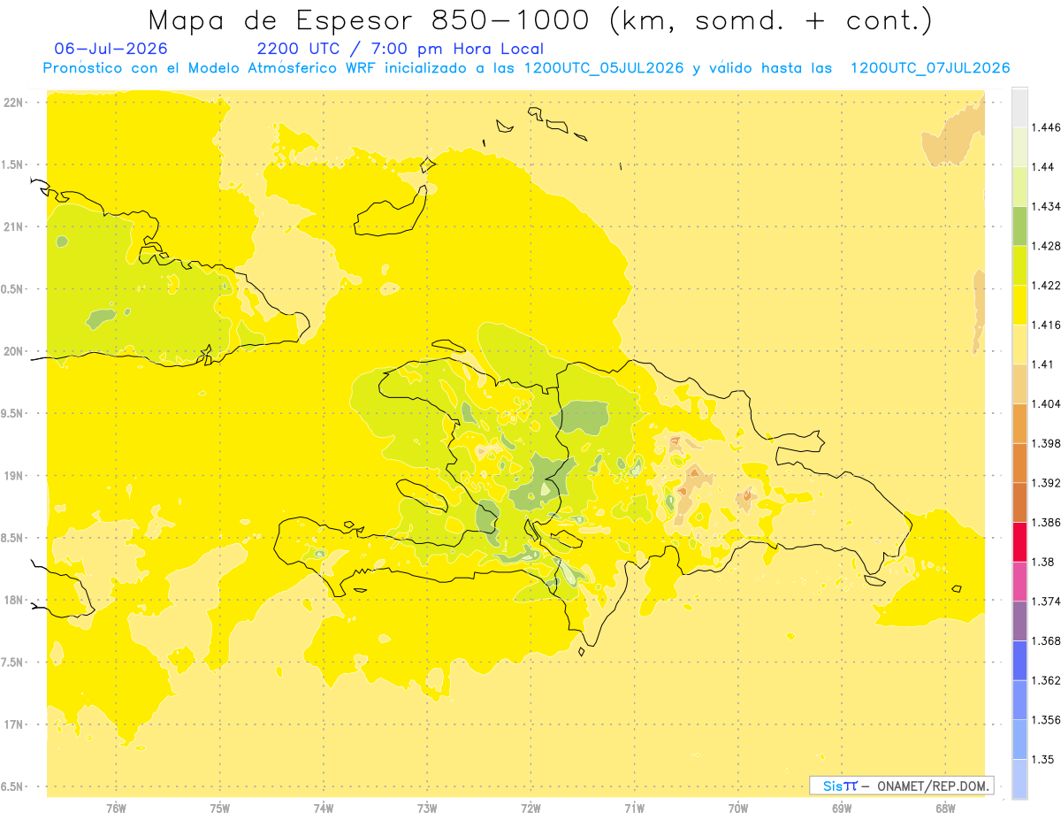The width and height of the screenshot is (1061, 820).
Task: Click the latitude label '22N'
Action: [x=13, y=102]
